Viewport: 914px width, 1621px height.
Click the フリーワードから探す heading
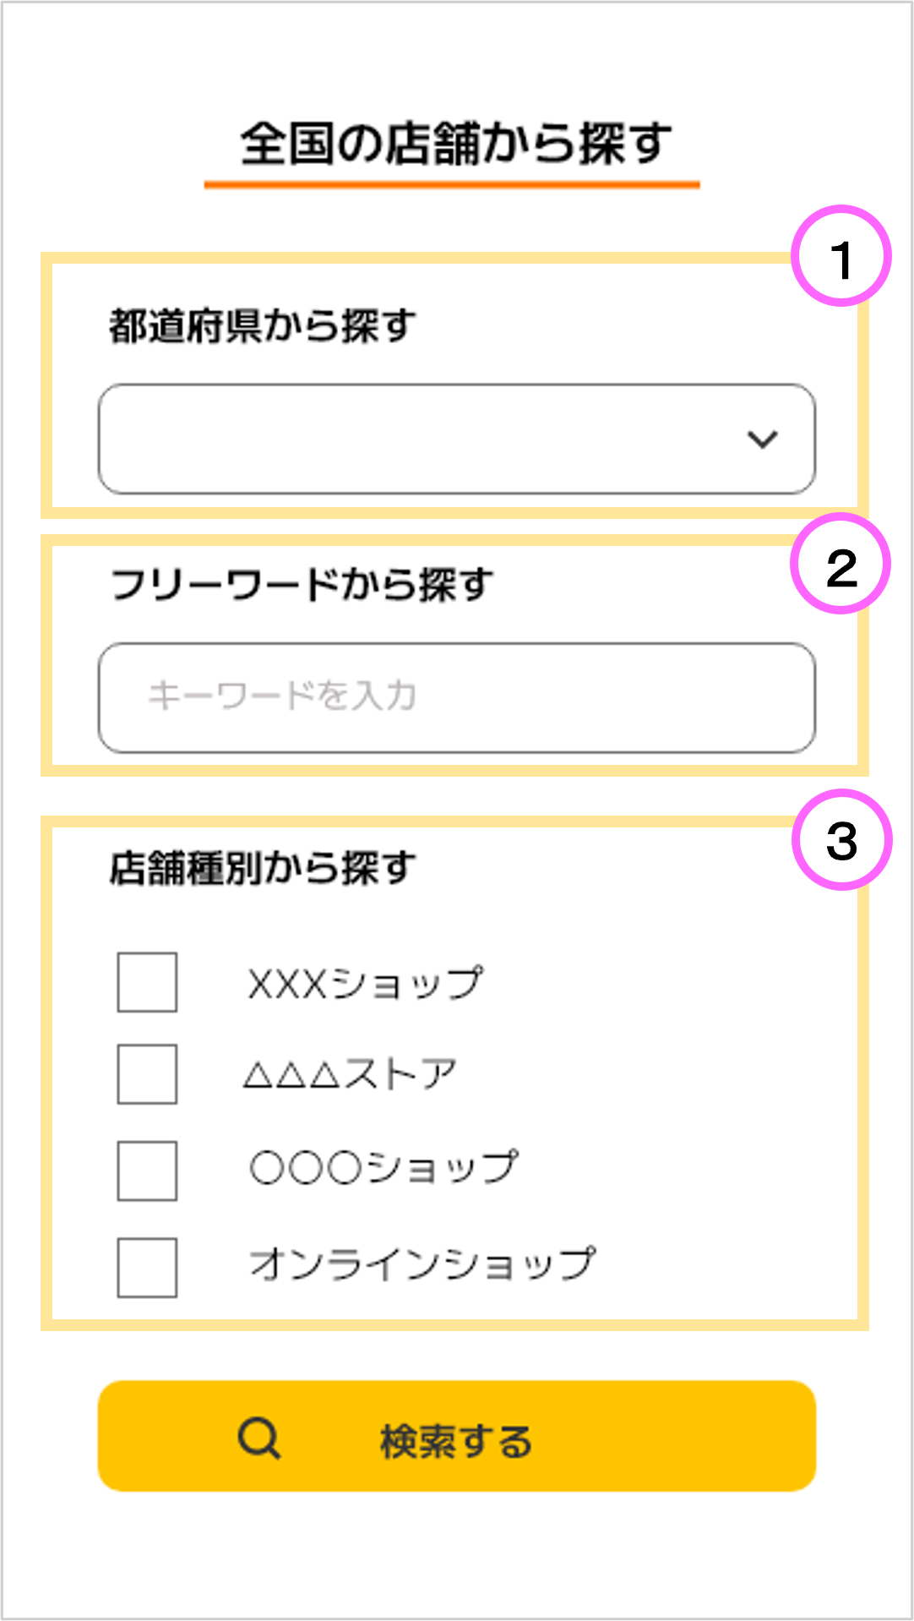tap(302, 584)
